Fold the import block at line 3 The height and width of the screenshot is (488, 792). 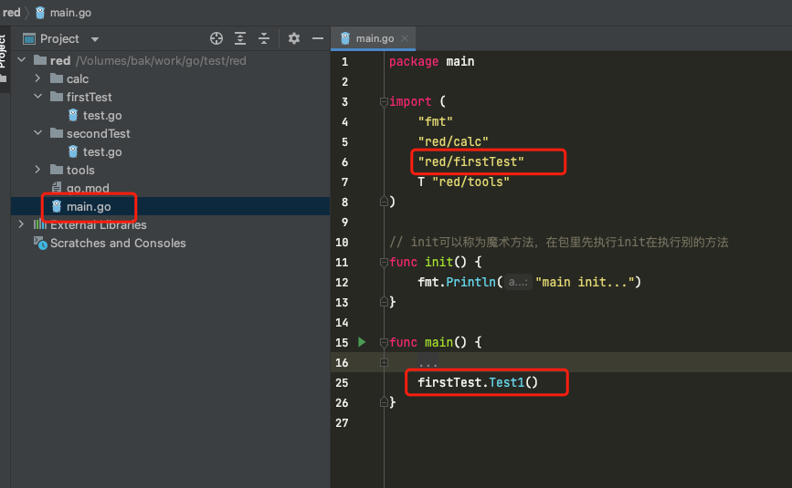point(384,102)
